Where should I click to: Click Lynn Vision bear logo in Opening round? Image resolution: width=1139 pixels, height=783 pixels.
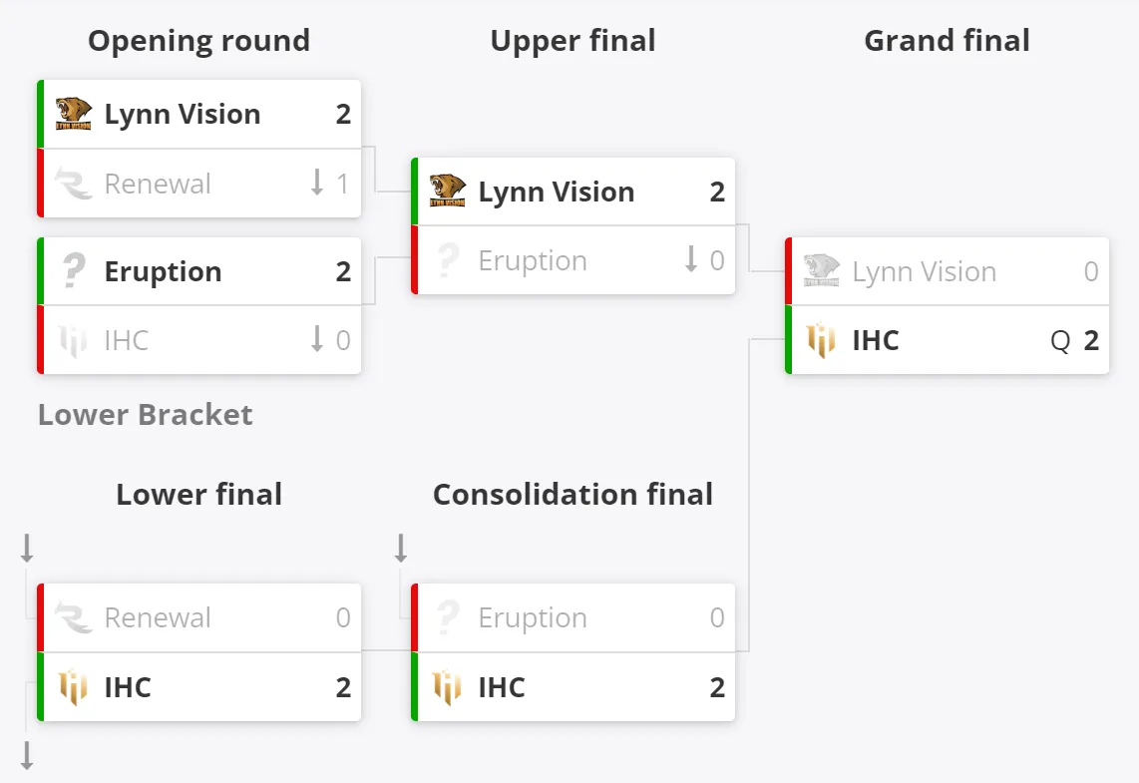click(x=74, y=114)
